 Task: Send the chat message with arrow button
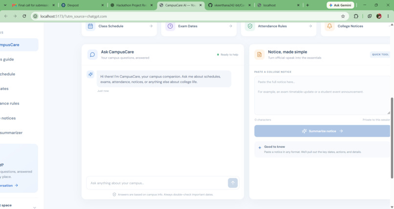[x=233, y=183]
